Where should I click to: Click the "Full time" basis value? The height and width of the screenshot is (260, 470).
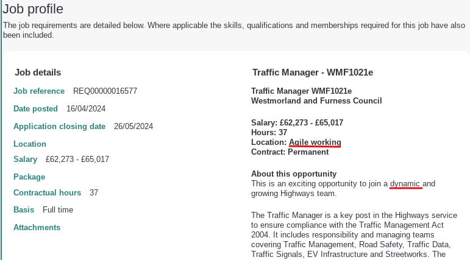pyautogui.click(x=58, y=210)
